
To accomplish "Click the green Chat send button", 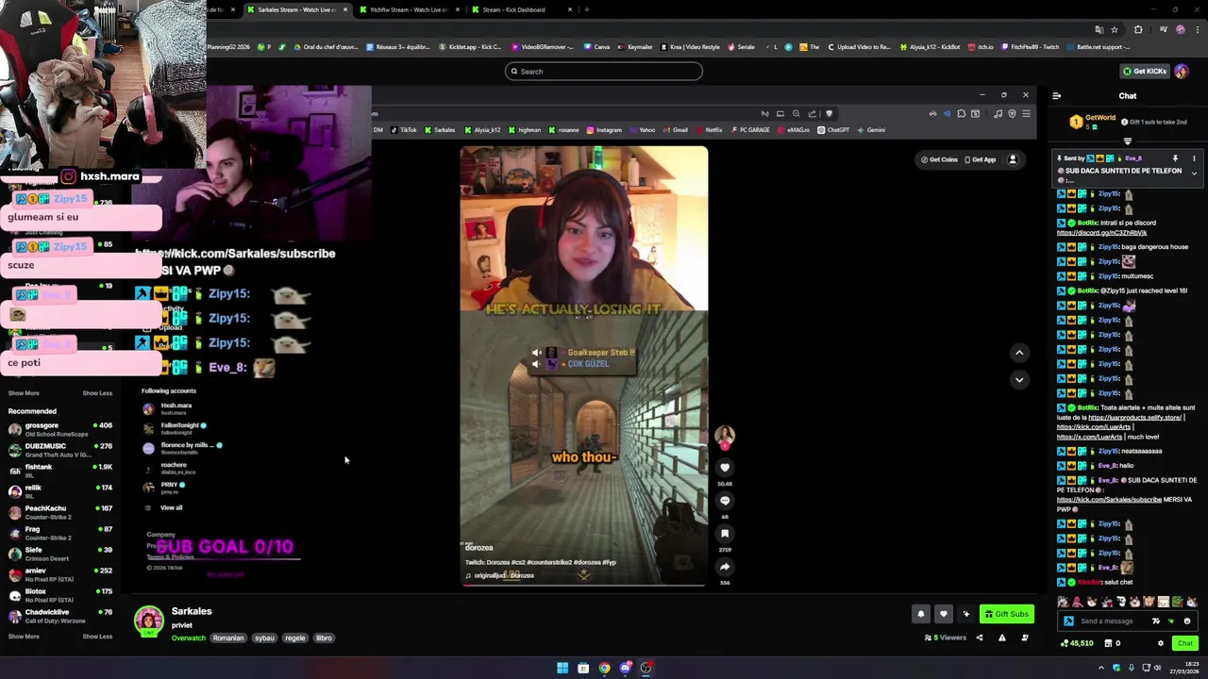I will 1184,643.
